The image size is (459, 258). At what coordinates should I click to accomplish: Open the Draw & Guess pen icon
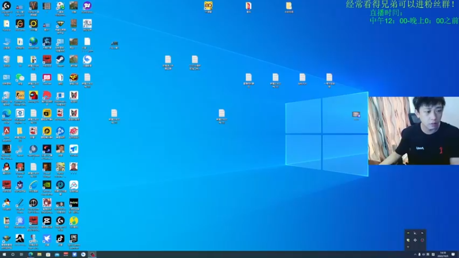coord(20,202)
